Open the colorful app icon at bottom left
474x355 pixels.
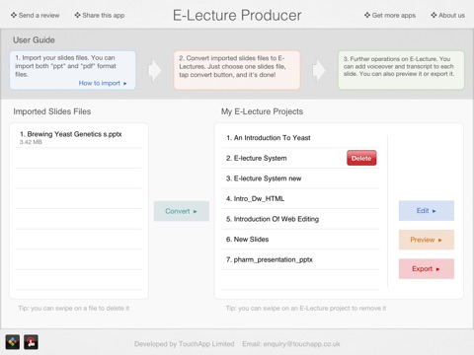coord(13,342)
